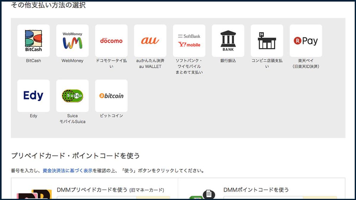
Task: Select the BitCash payment option
Action: 33,40
